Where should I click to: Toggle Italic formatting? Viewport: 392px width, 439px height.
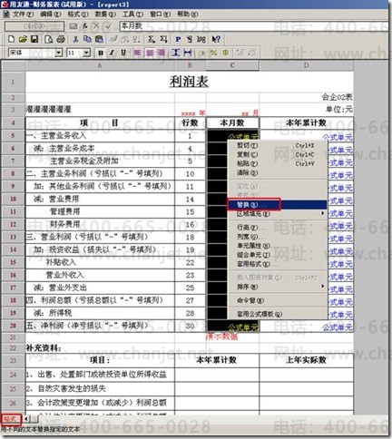click(112, 53)
